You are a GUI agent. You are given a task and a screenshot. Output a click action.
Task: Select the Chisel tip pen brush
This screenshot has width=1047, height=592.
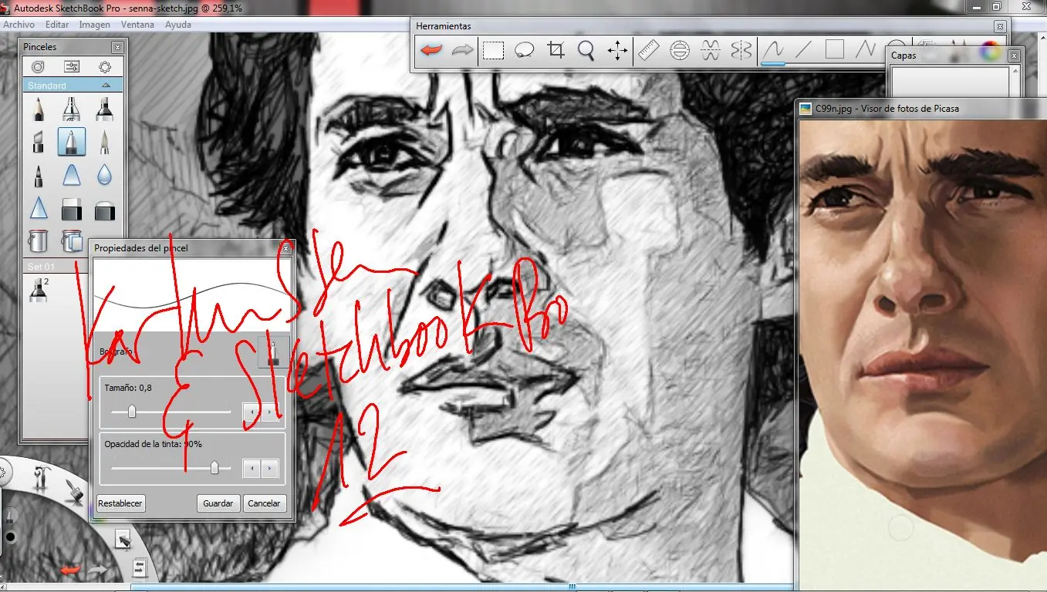point(39,142)
